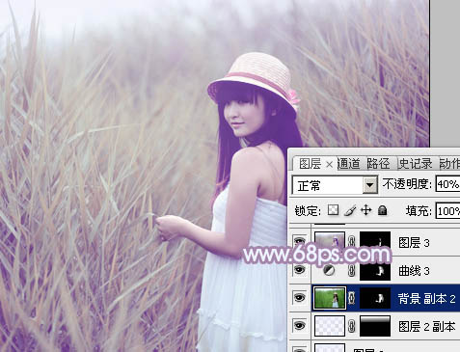Screen dimensions: 460x352
Task: Click the mask link icon of 图层 2 副本
Action: (x=352, y=326)
